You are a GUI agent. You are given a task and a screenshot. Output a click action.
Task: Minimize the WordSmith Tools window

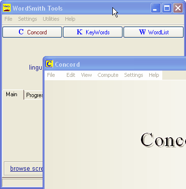pyautogui.click(x=155, y=8)
